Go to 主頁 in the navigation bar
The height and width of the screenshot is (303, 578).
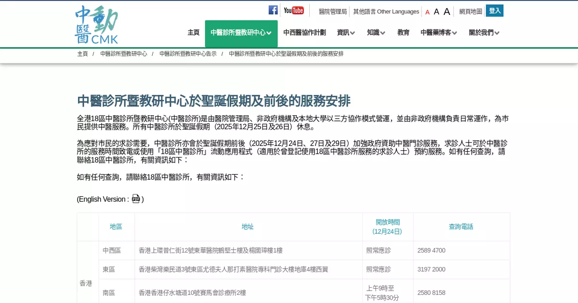193,33
